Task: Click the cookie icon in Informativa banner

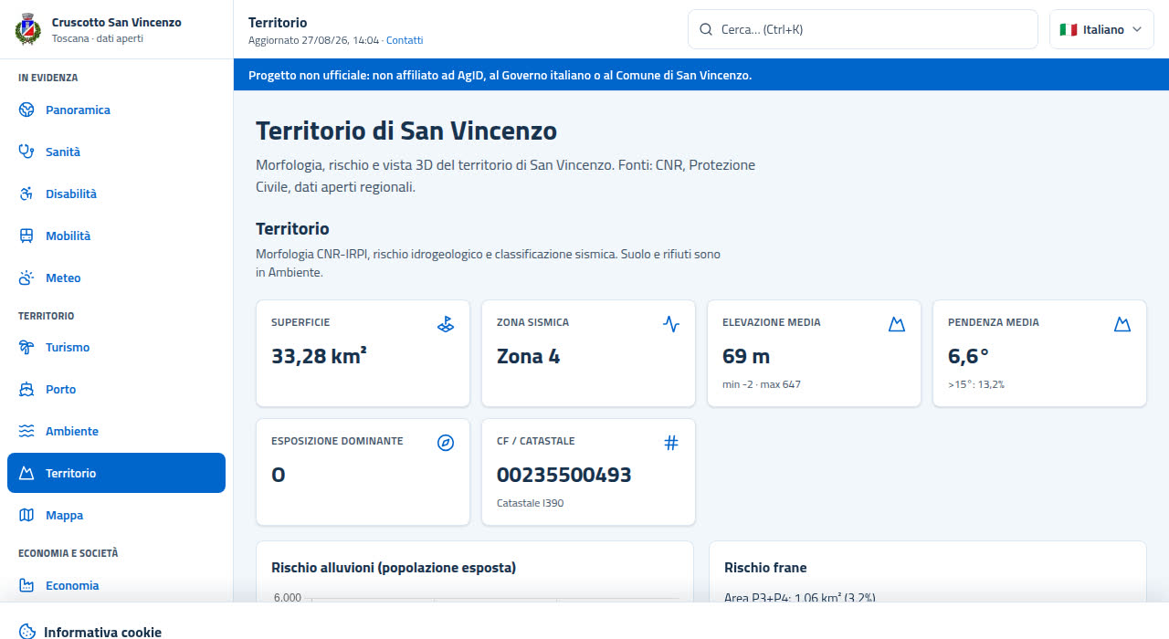Action: click(27, 632)
